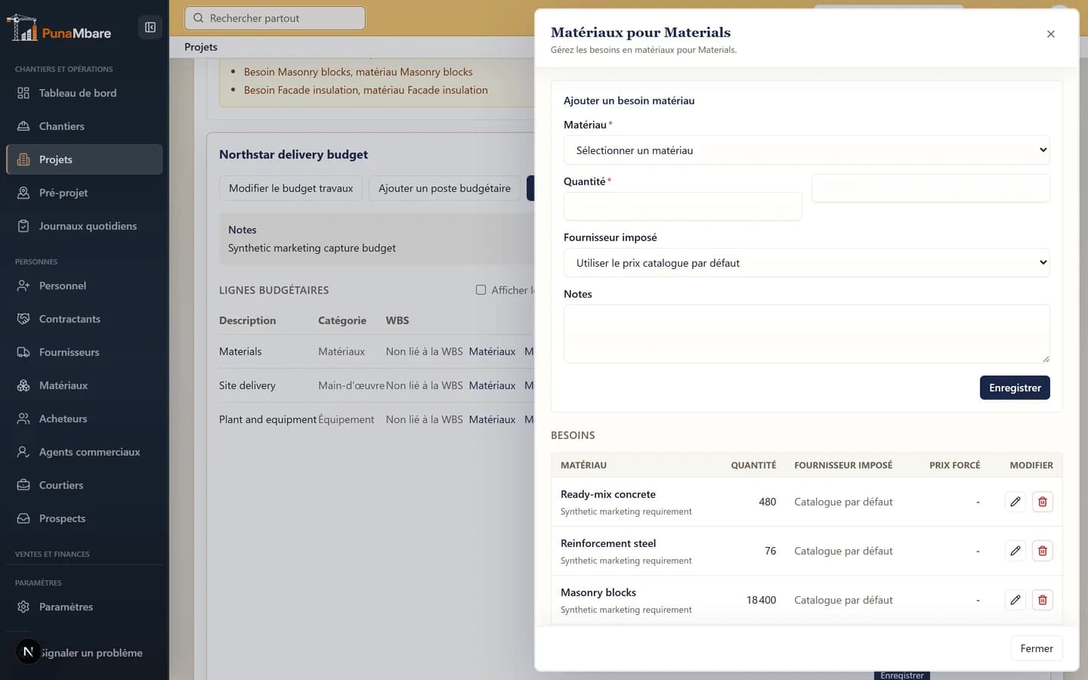
Task: Click the Contractants handshake icon
Action: tap(23, 319)
